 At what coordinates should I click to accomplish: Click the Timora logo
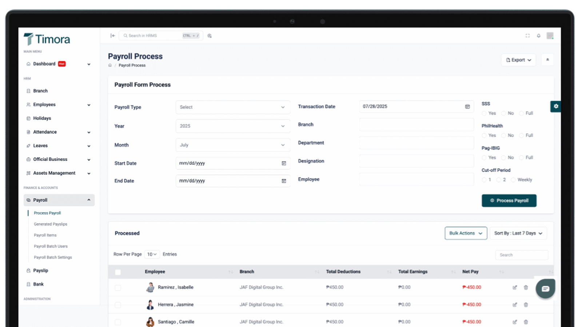(47, 39)
